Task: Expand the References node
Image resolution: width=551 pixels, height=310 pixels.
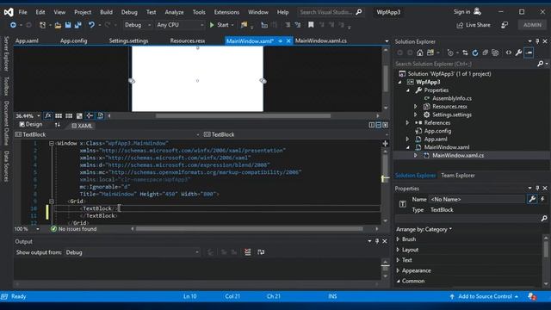Action: pos(407,122)
